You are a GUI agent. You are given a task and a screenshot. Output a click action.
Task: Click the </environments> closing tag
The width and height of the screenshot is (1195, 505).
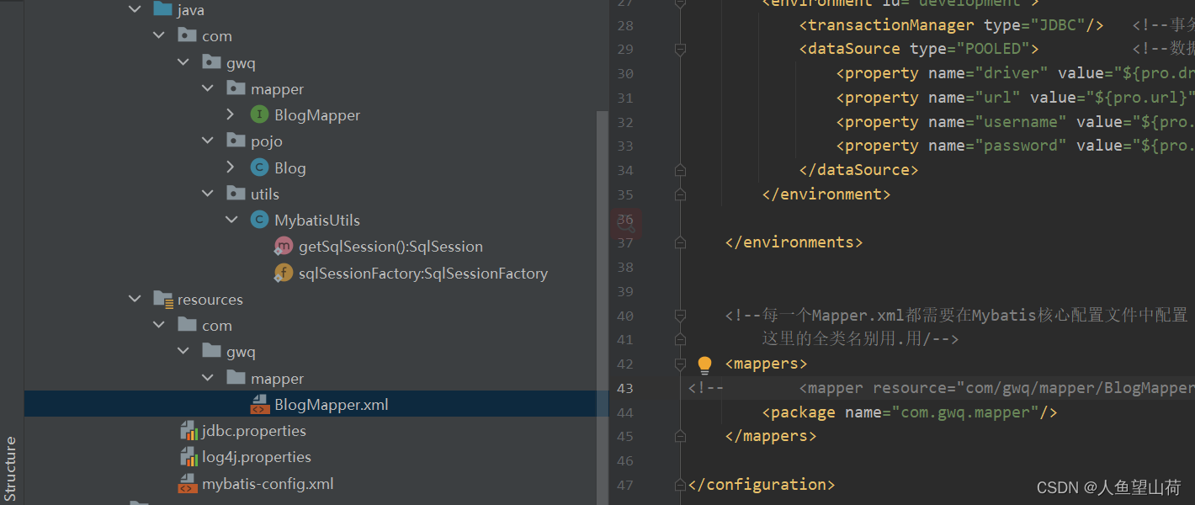click(794, 242)
